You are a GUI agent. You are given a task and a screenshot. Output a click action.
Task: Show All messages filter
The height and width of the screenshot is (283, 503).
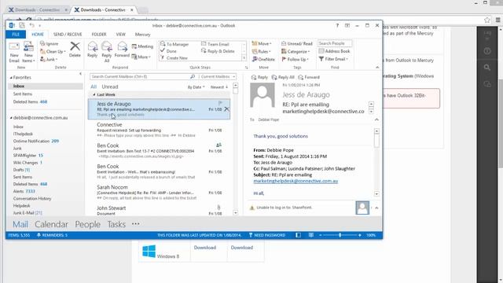pyautogui.click(x=94, y=87)
